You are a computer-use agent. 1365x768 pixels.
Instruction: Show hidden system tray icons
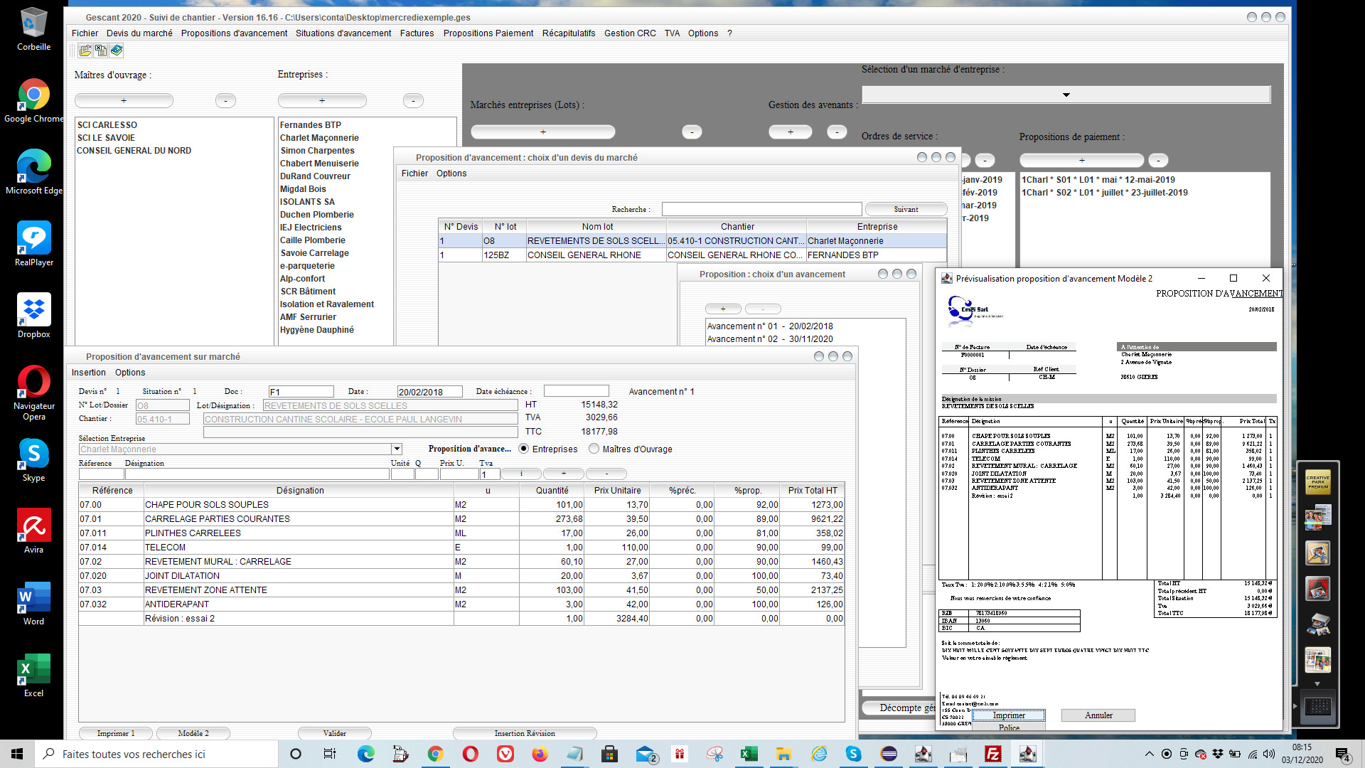tap(1149, 754)
